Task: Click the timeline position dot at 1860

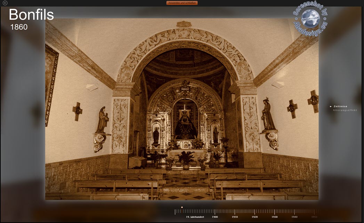Action: point(182,207)
